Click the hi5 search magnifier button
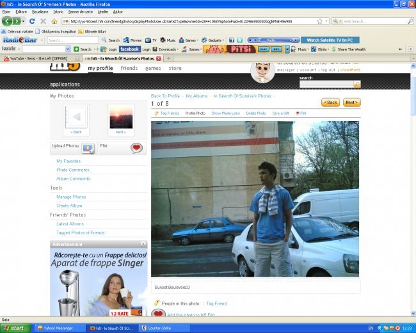The width and height of the screenshot is (416, 333). [357, 84]
